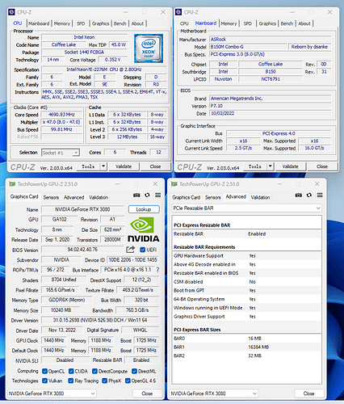
Task: Toggle CUDA checkbox
Action: [x=71, y=371]
